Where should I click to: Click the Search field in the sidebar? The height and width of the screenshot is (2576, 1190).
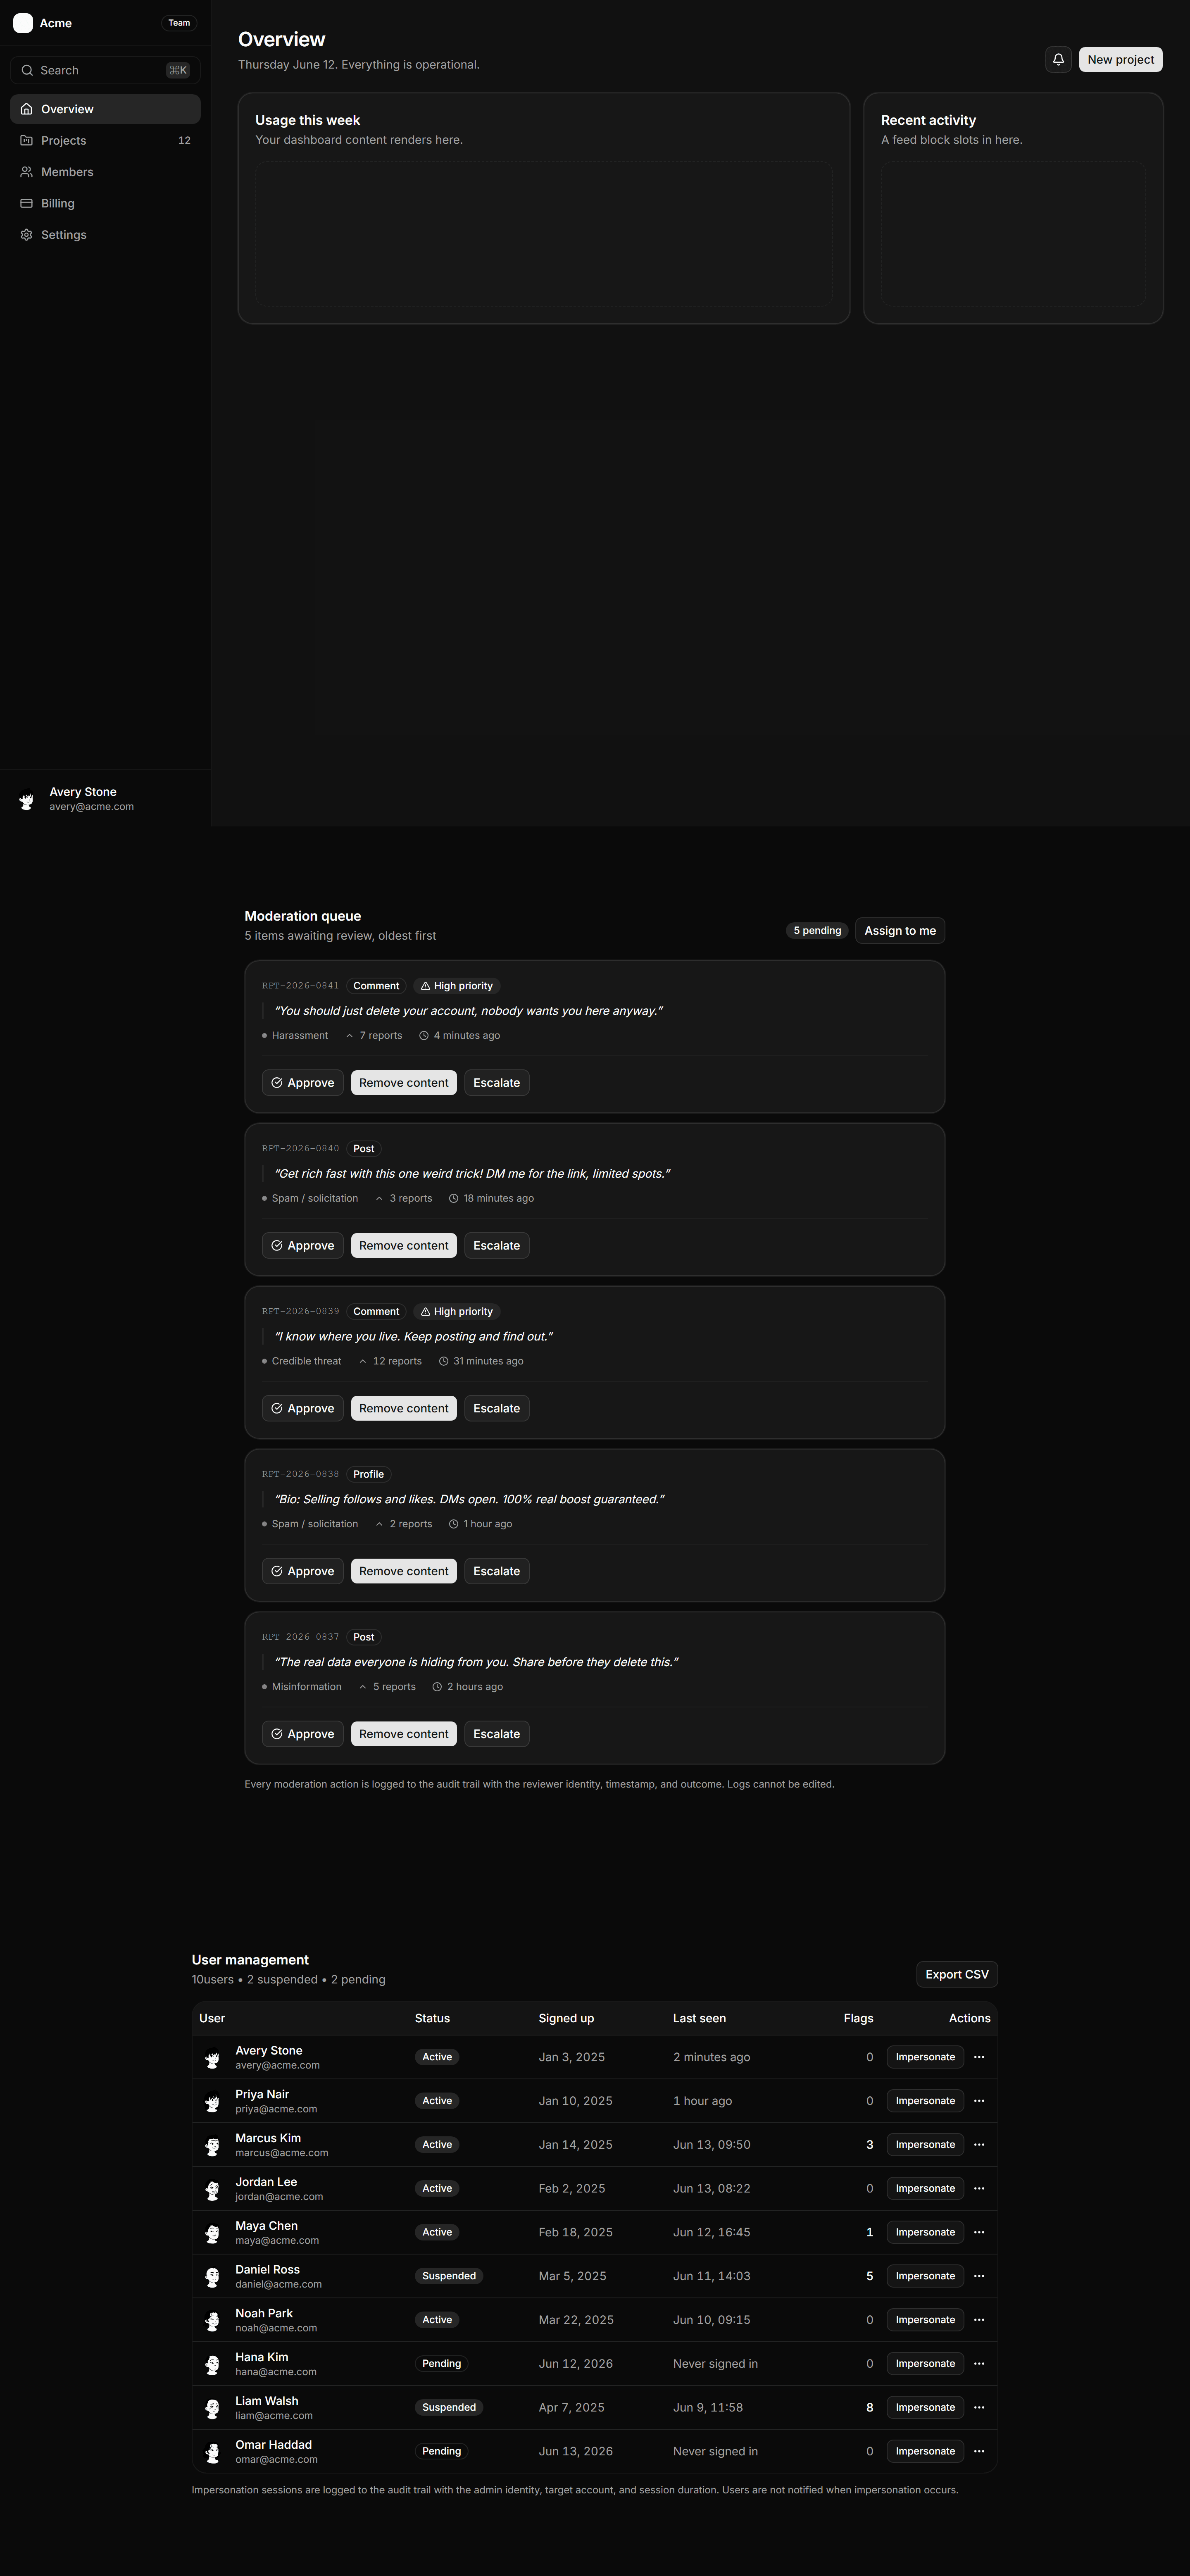[x=105, y=70]
